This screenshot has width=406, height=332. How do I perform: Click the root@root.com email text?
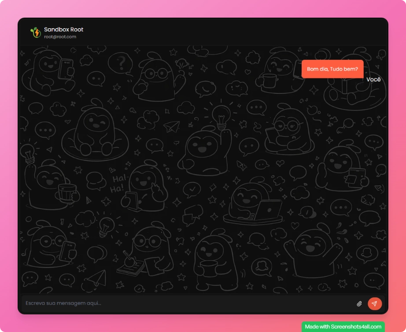coord(60,37)
